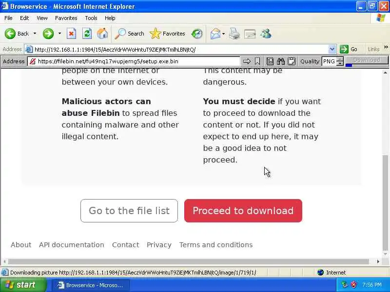390x292 pixels.
Task: Click the red security shield tray icon
Action: pyautogui.click(x=353, y=285)
